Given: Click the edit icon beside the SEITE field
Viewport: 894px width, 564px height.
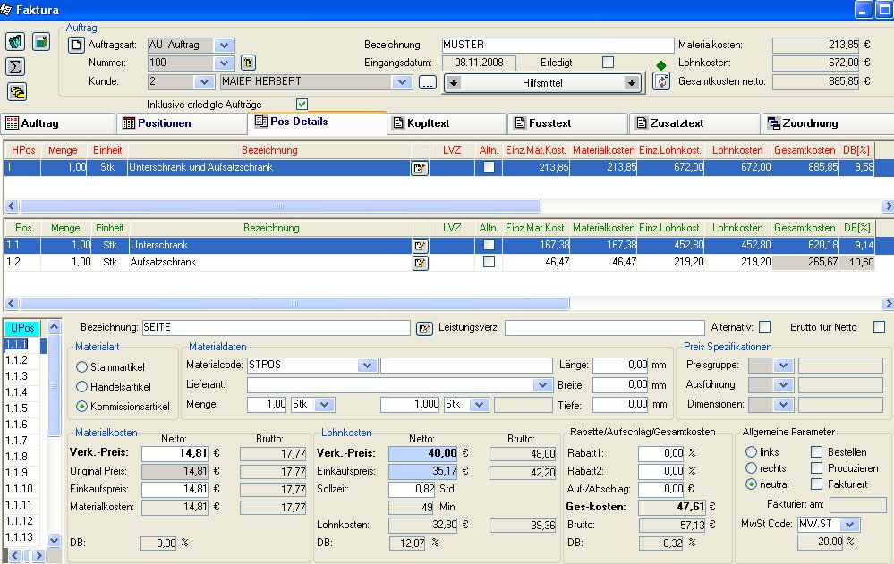Looking at the screenshot, I should point(424,328).
